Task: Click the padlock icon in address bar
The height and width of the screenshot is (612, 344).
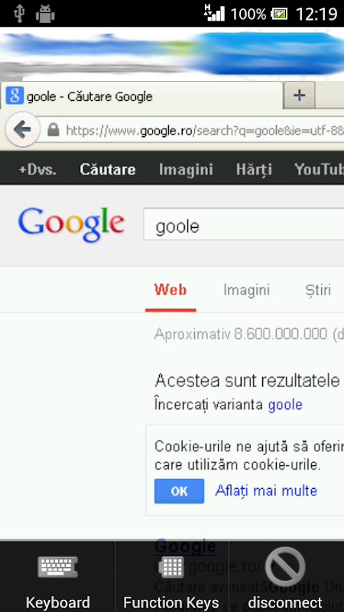Action: pos(54,129)
